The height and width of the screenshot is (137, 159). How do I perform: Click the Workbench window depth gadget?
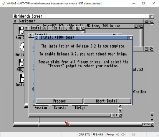[x=151, y=21]
